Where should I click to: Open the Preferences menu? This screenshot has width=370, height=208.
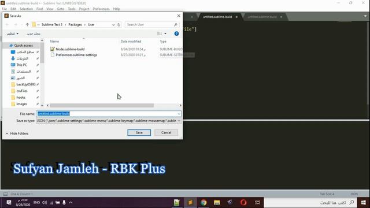[x=101, y=9]
